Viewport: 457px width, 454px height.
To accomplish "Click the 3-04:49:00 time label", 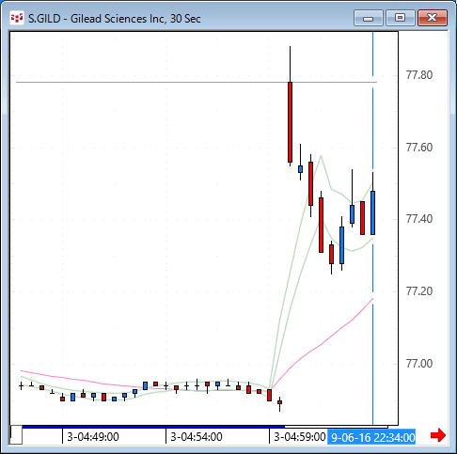I will pyautogui.click(x=93, y=437).
